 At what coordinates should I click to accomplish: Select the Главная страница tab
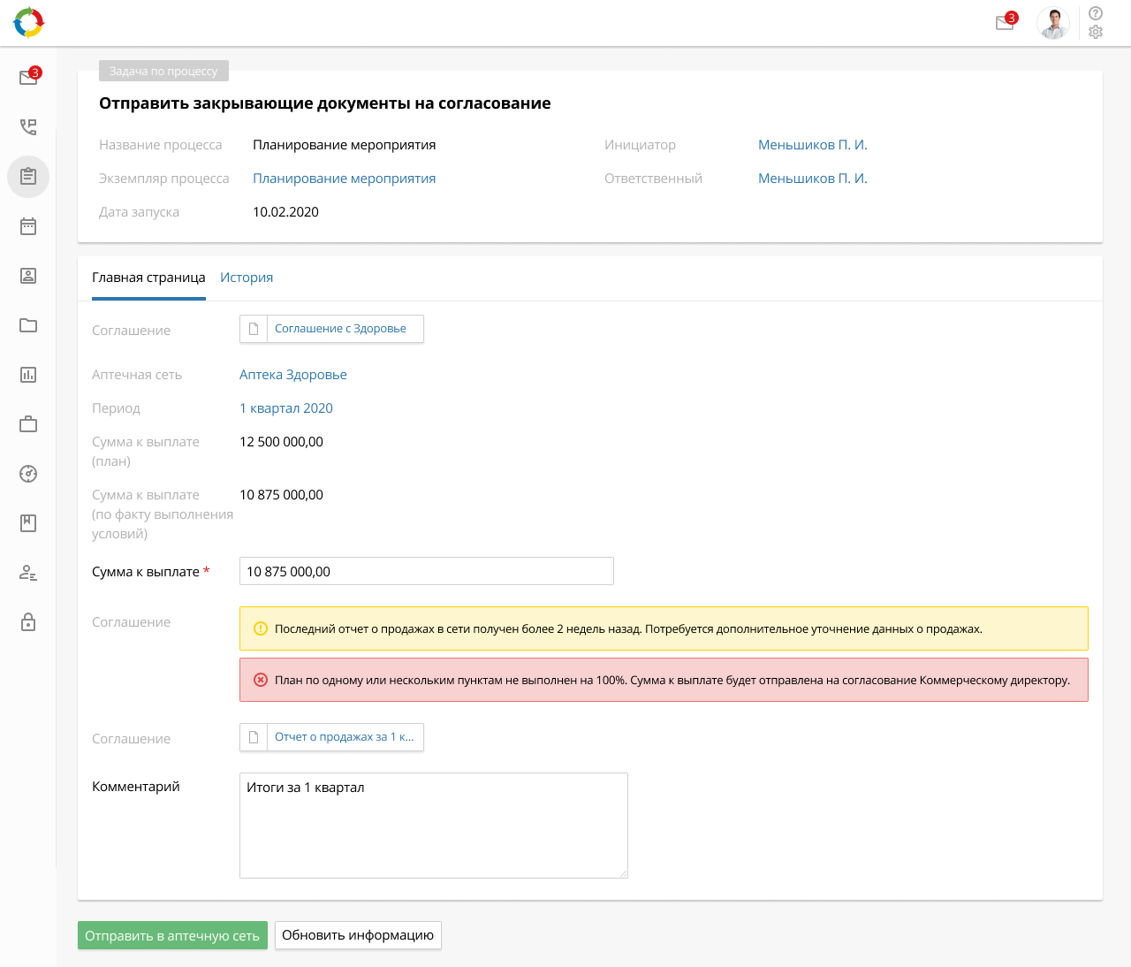tap(148, 278)
